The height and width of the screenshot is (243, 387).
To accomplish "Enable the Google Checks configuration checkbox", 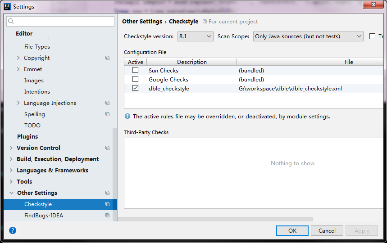I will [135, 79].
